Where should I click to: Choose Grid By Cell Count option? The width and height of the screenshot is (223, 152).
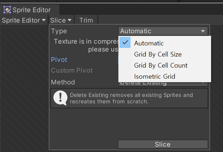[x=161, y=65]
